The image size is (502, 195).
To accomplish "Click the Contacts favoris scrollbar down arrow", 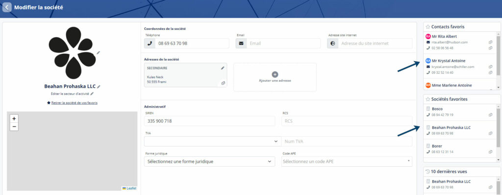I will pos(498,87).
